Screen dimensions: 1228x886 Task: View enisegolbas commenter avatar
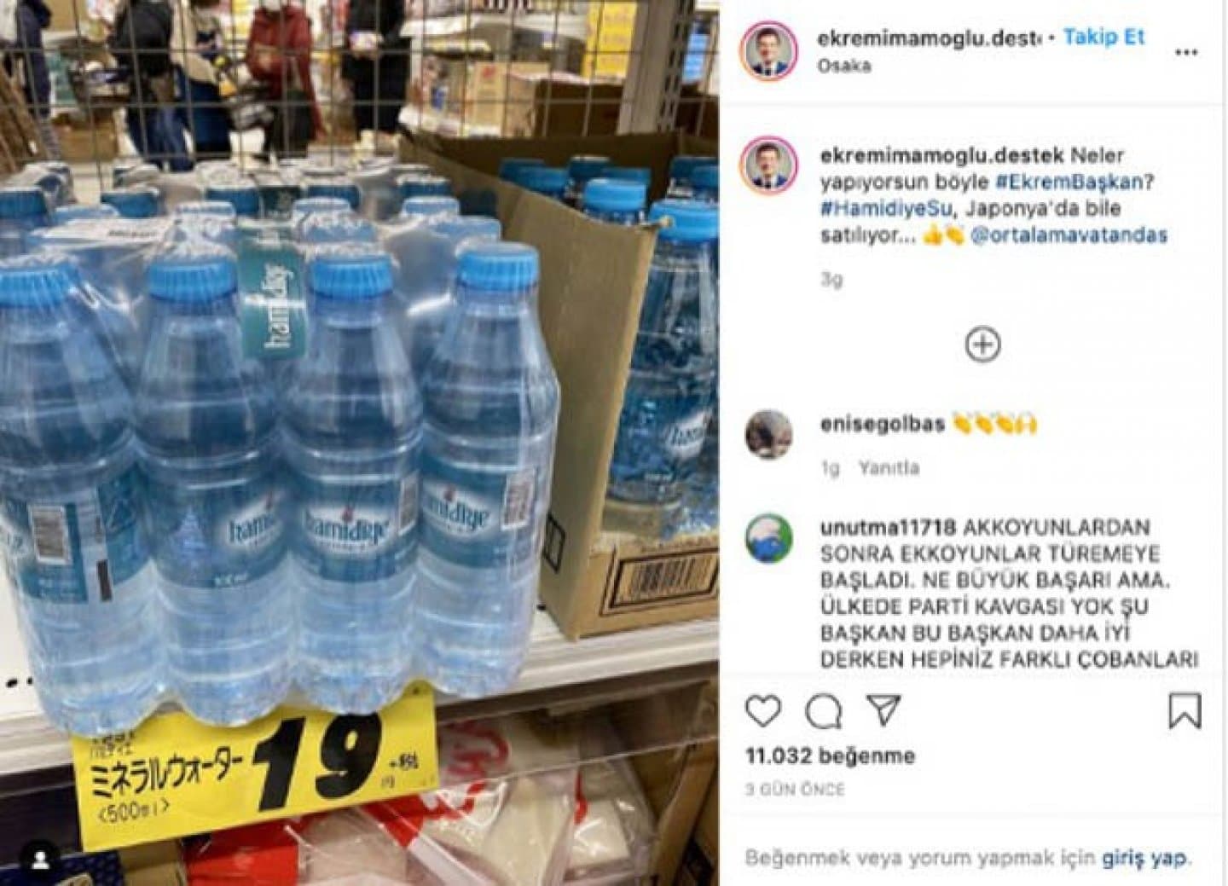tap(769, 434)
